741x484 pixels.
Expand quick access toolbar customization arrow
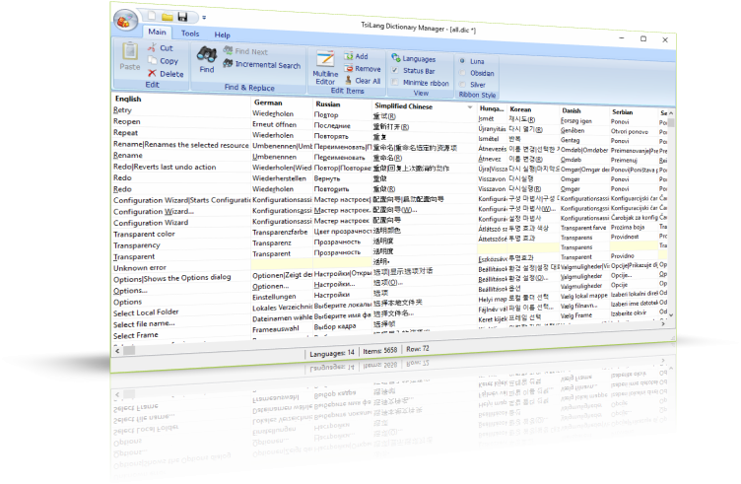pos(204,18)
